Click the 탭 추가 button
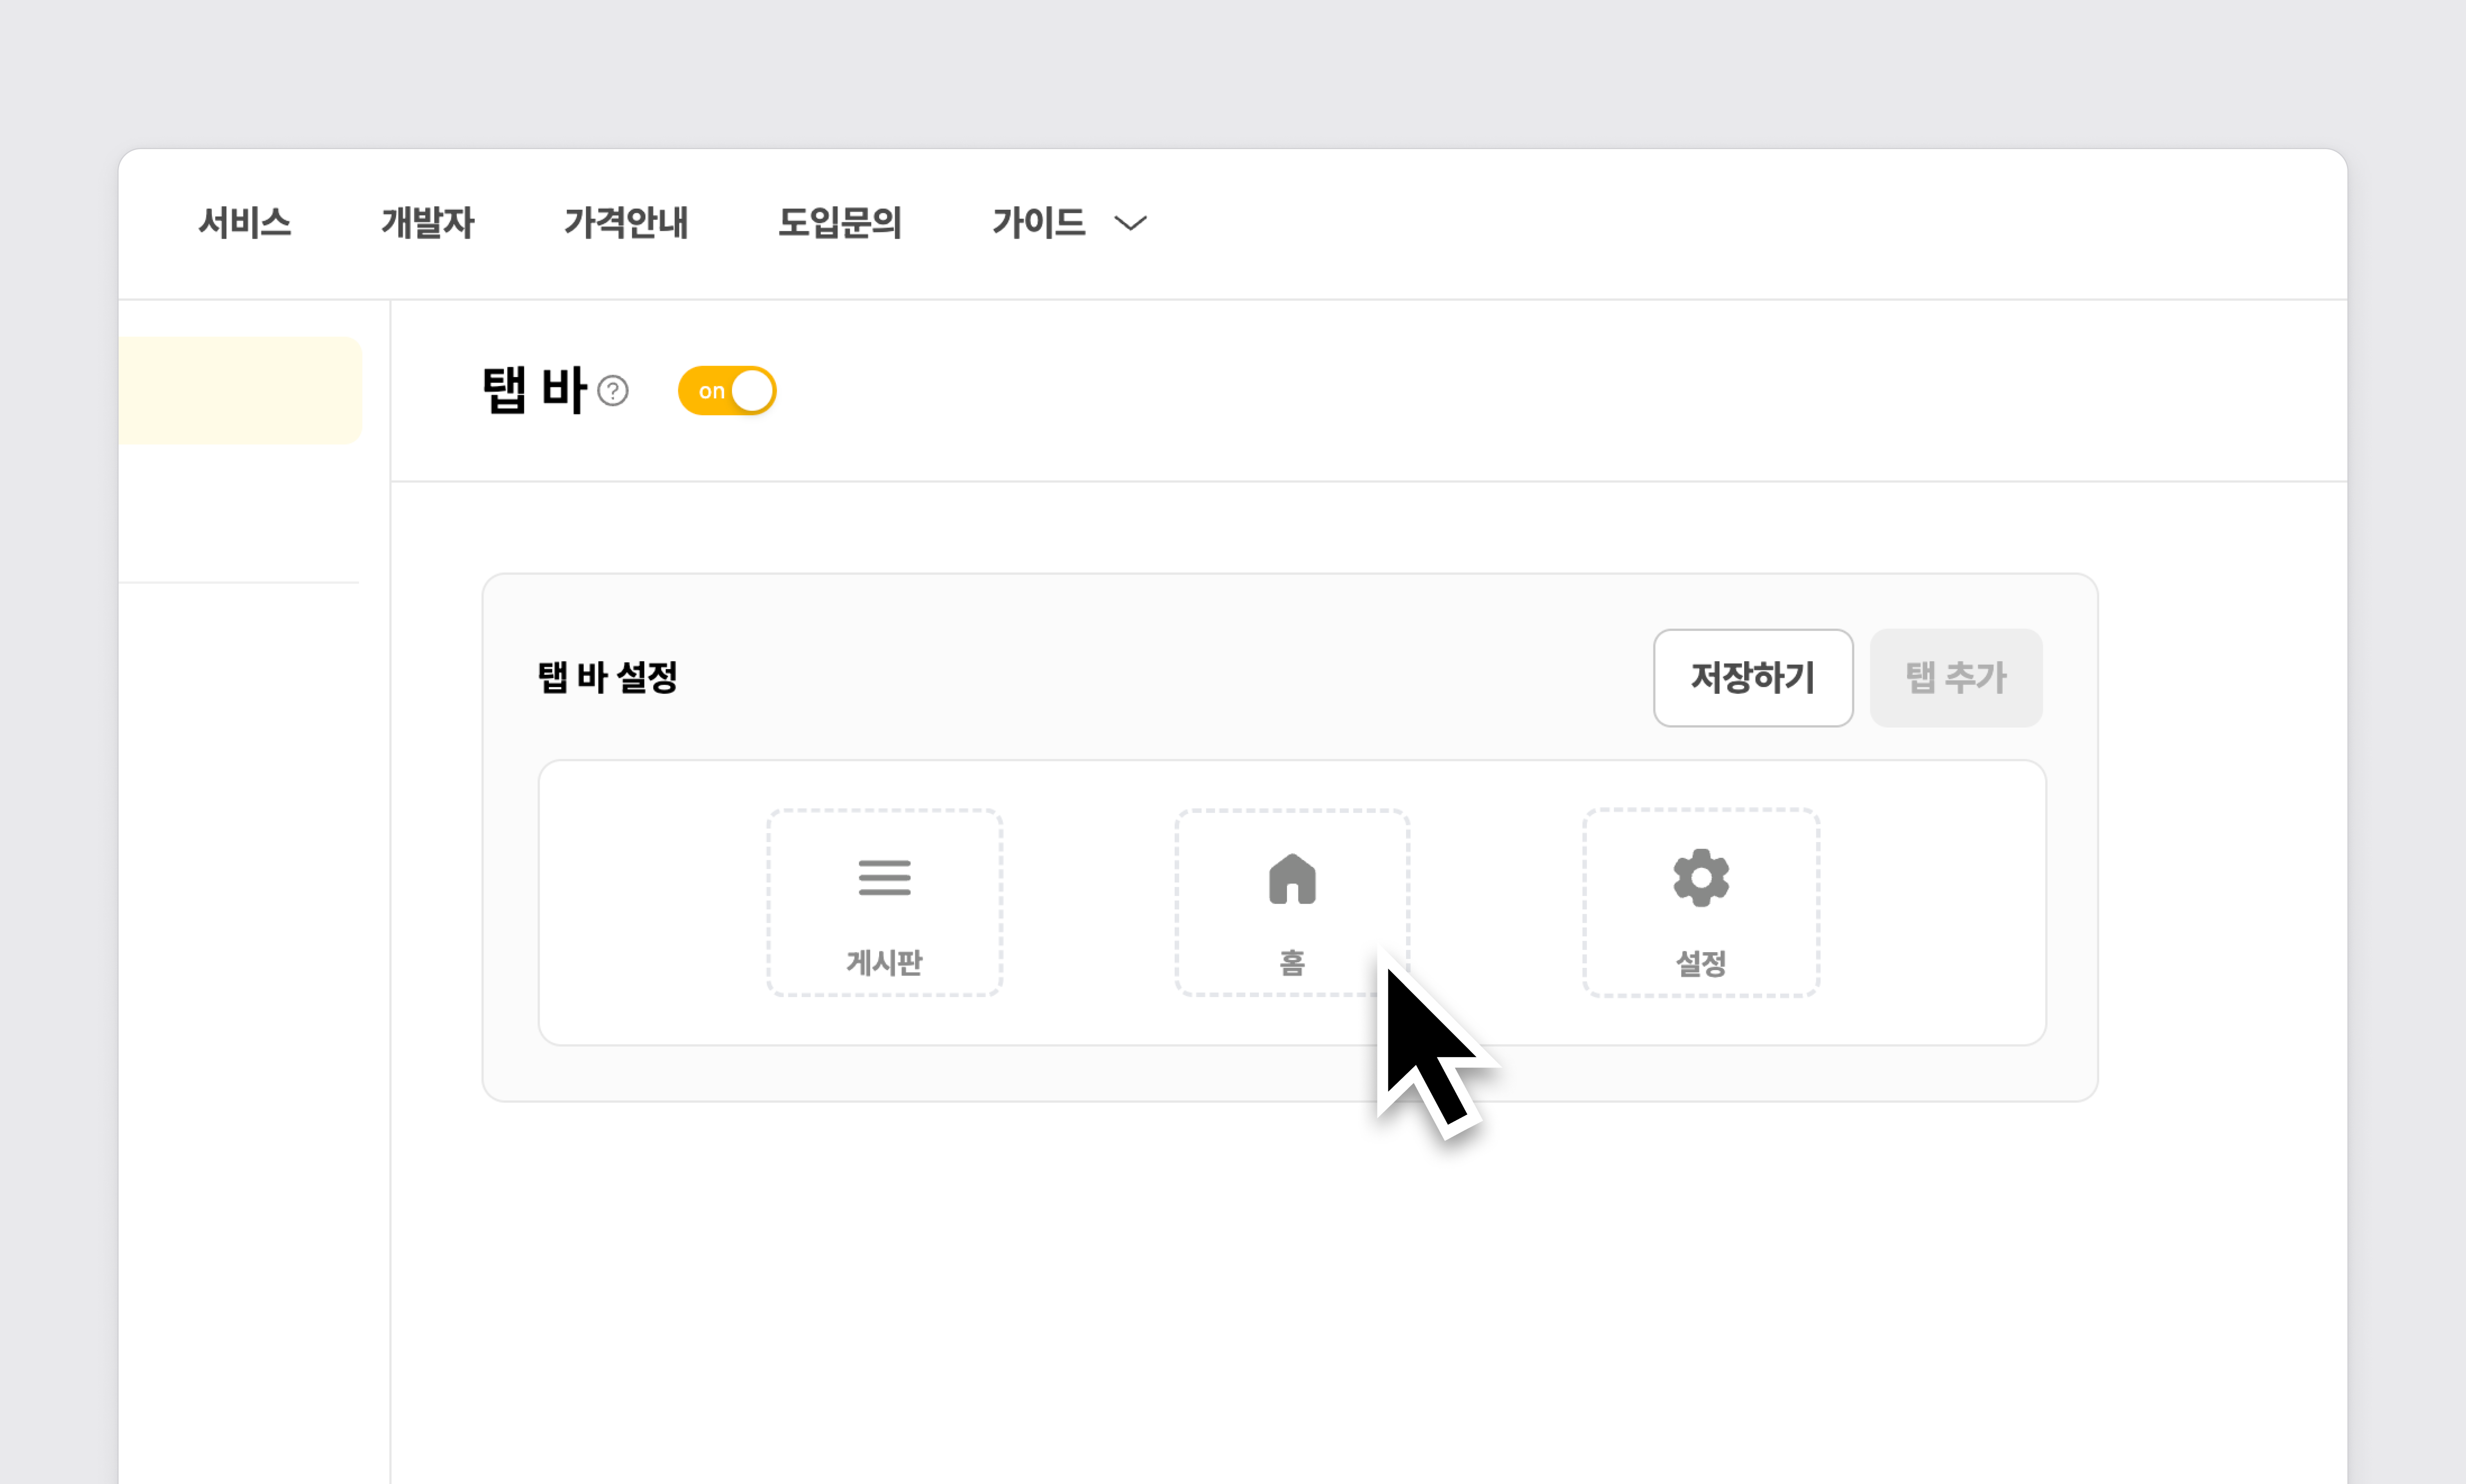Screen dimensions: 2466x1484 (1955, 678)
